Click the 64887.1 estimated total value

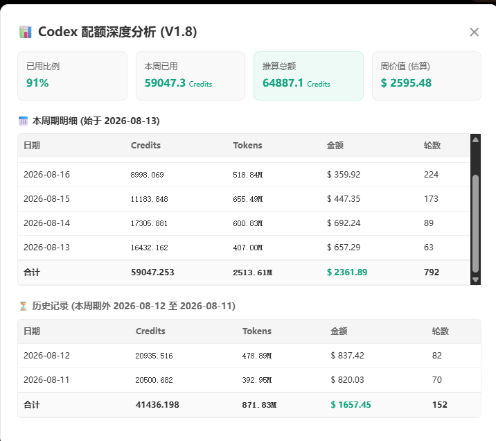283,83
